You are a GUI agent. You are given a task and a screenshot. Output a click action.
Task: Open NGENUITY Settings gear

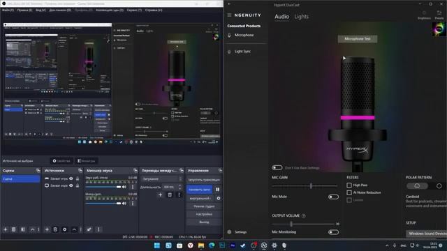pos(229,232)
